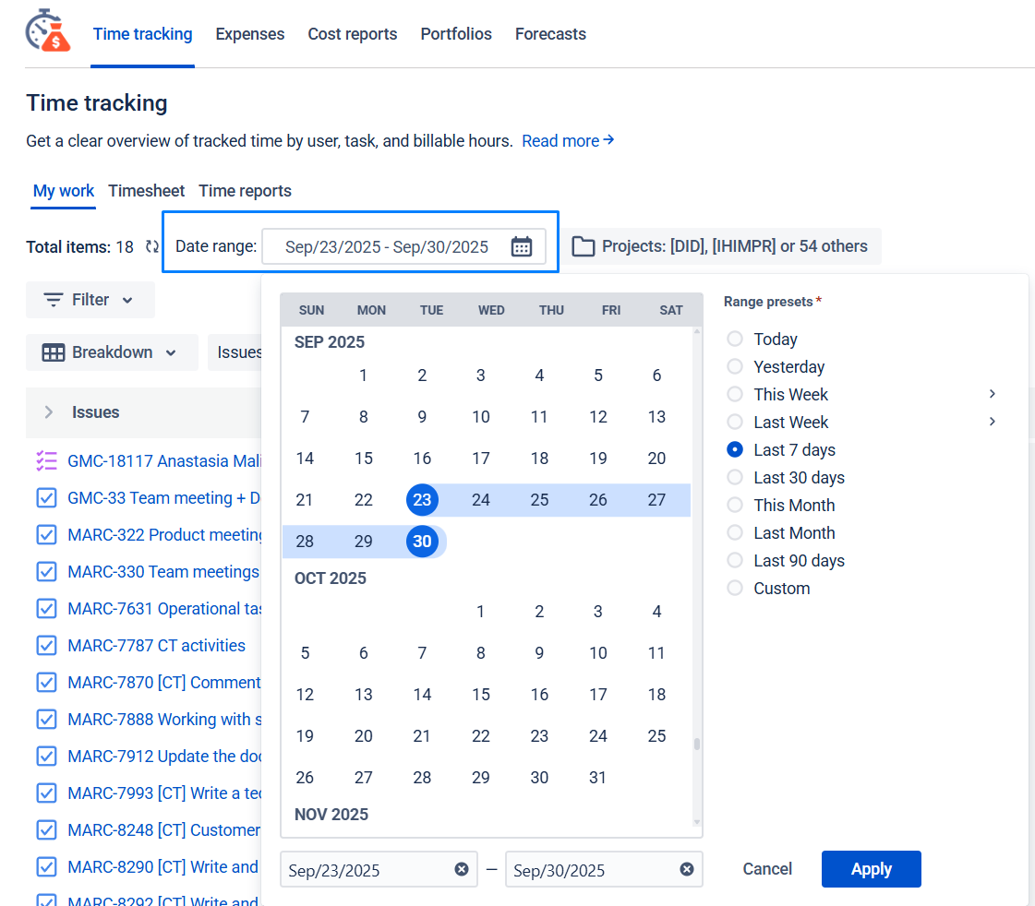Click the Breakdown table grid icon

[54, 352]
